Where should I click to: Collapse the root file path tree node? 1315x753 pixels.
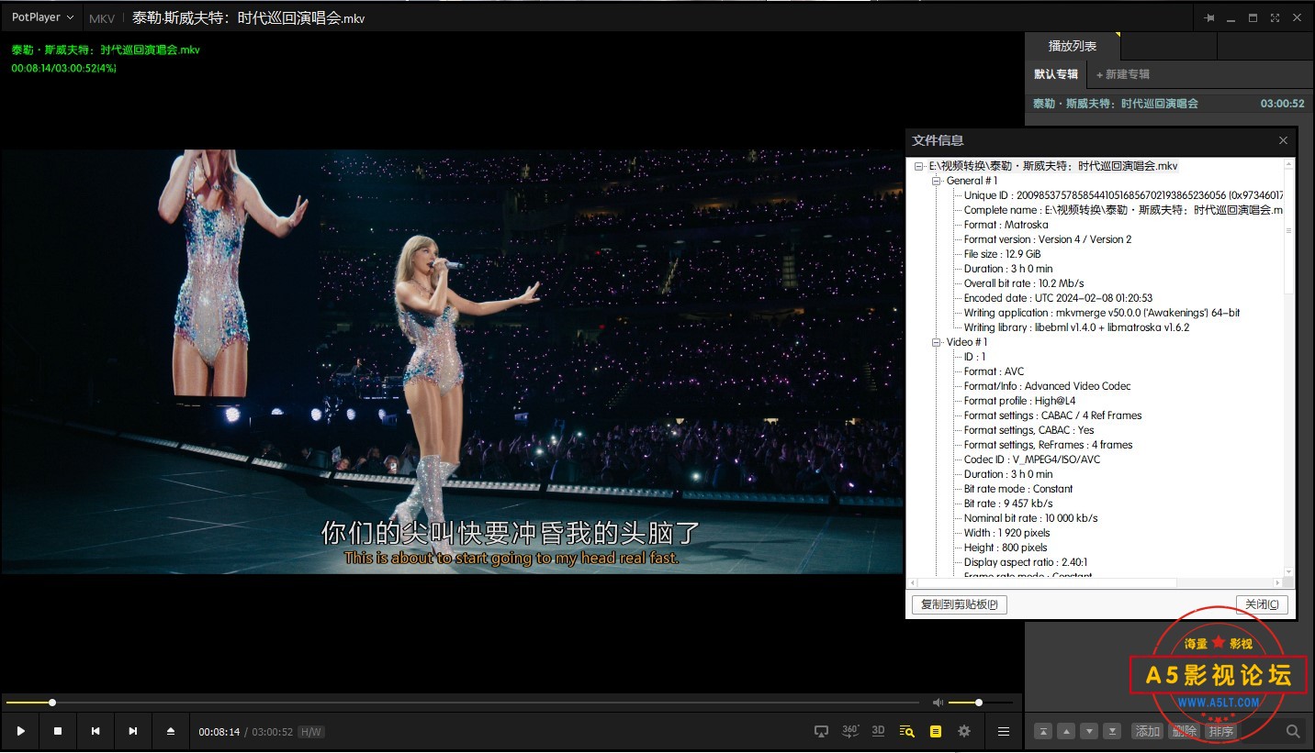coord(919,166)
